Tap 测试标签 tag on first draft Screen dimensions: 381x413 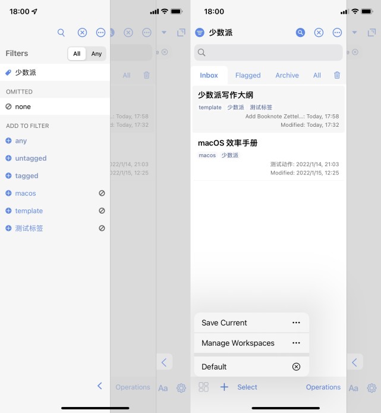point(261,108)
